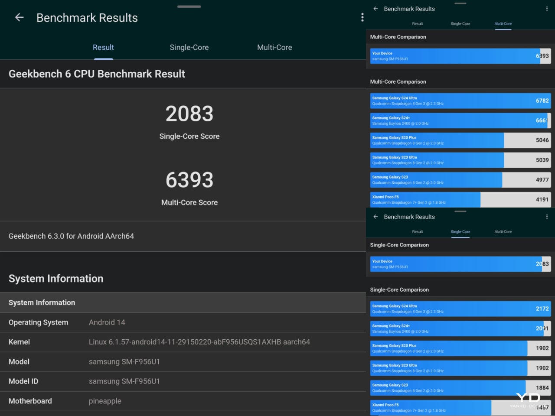Open three-dot overflow menu in large left panel
This screenshot has height=416, width=555.
362,17
